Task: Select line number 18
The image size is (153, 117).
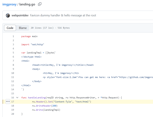Action: [13, 106]
